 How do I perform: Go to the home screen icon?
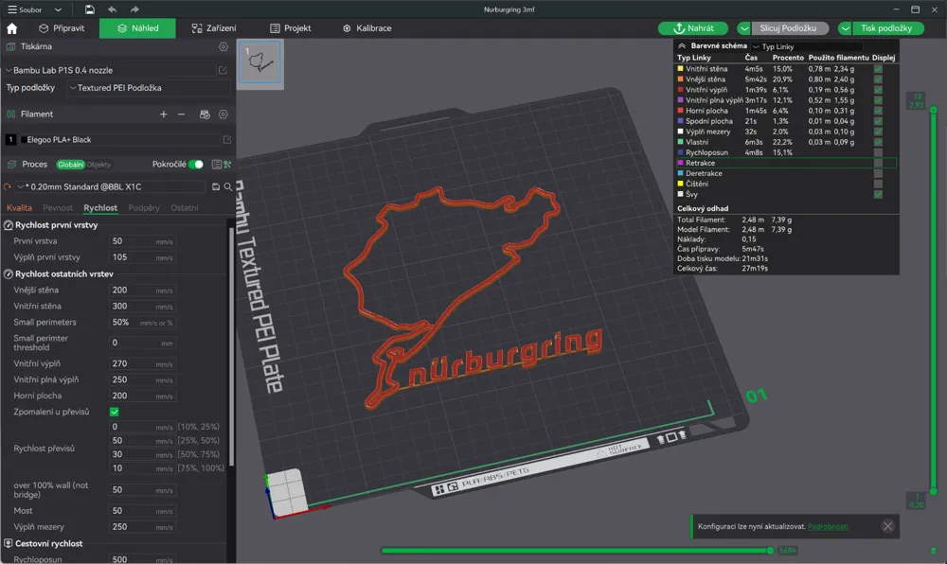click(12, 28)
